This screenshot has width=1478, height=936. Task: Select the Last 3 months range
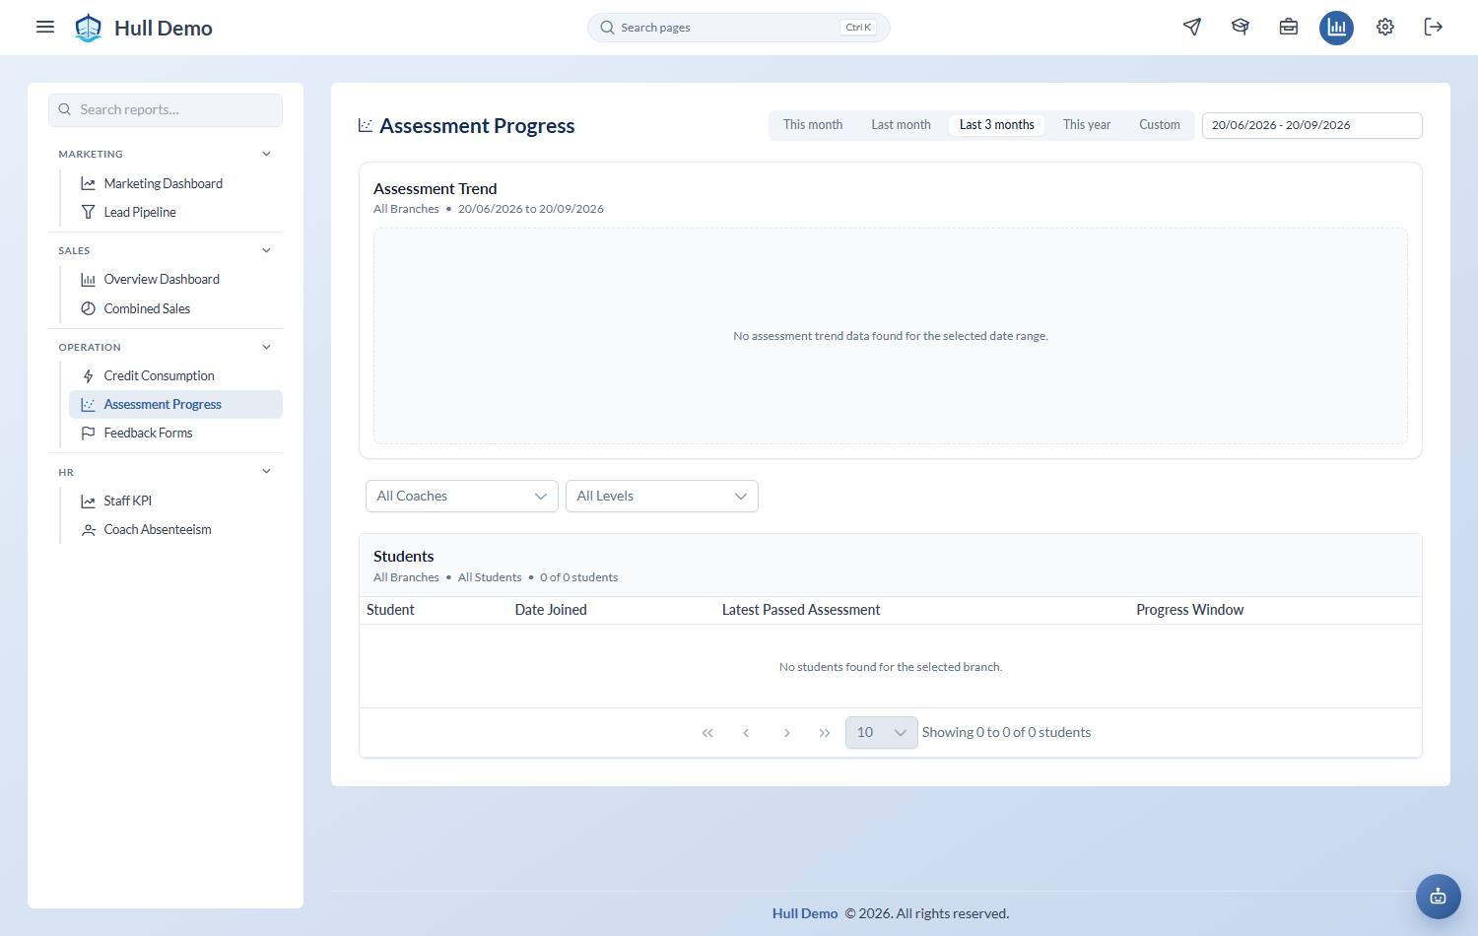pyautogui.click(x=997, y=125)
